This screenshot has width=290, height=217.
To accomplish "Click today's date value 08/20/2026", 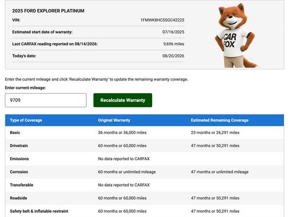I will [173, 56].
